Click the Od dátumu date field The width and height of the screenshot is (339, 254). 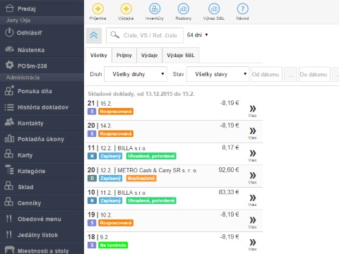(266, 74)
